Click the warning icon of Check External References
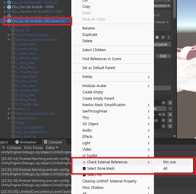Image resolution: width=196 pixels, height=194 pixels. 84,162
